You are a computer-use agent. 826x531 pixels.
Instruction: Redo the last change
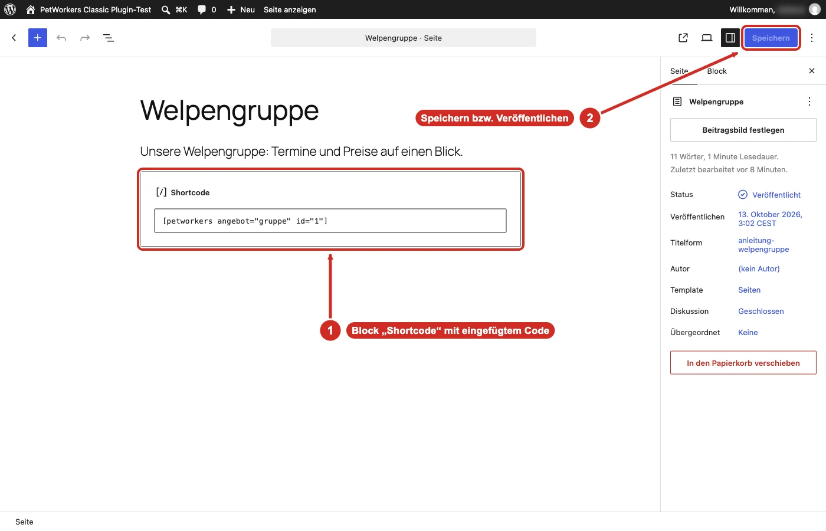[85, 38]
